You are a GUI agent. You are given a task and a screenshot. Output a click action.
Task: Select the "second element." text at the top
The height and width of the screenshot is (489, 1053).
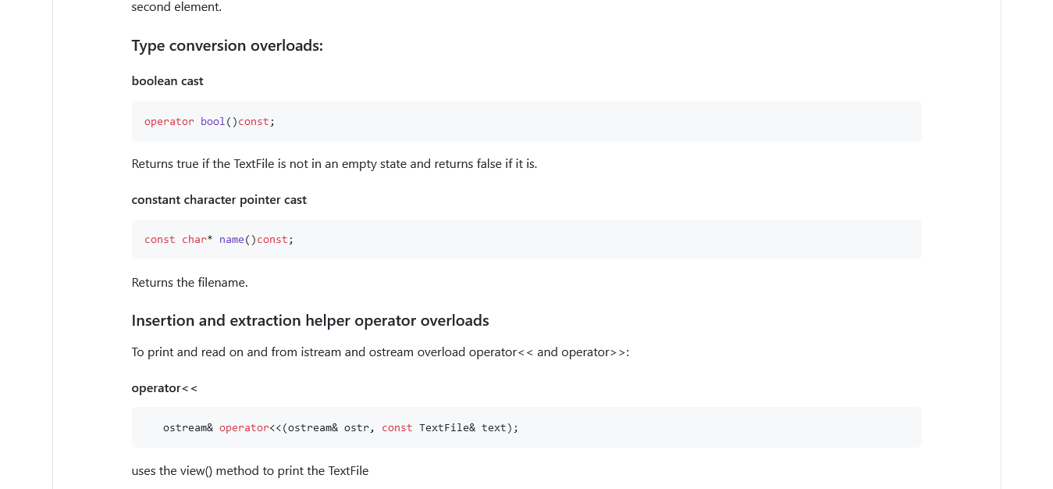coord(176,6)
